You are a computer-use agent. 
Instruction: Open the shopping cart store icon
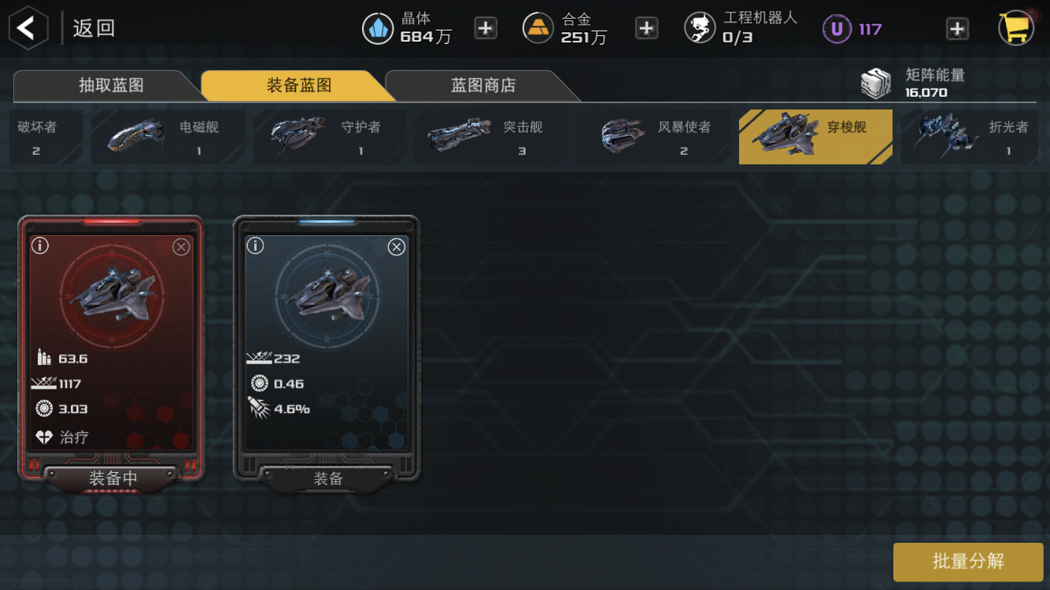click(1015, 28)
